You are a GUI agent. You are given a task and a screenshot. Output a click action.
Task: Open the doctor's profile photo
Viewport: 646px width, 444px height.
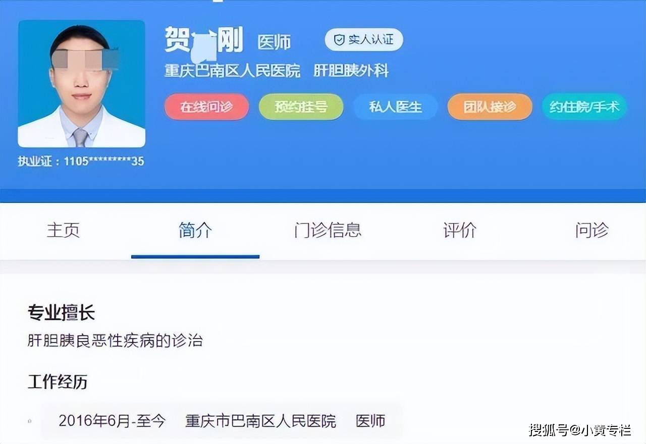click(x=82, y=84)
